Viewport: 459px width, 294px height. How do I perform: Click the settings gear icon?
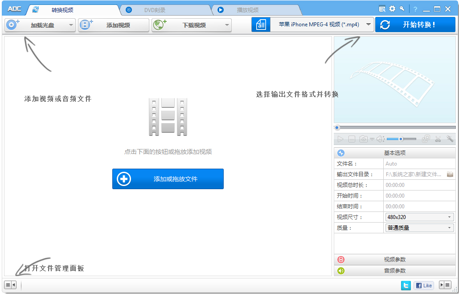pyautogui.click(x=392, y=9)
